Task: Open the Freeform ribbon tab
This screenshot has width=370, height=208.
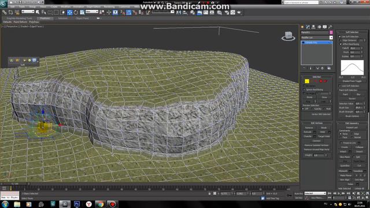Action: [x=45, y=18]
